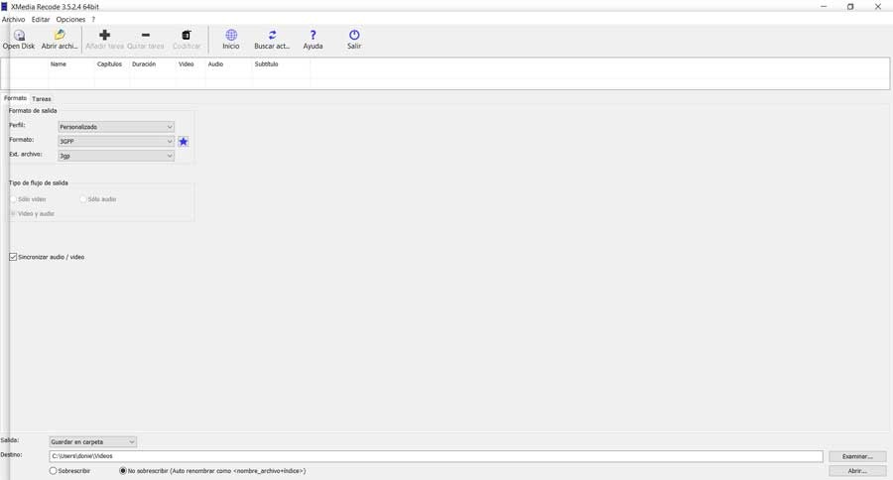This screenshot has width=893, height=480.
Task: Select the Sobrescribir radio button
Action: pos(53,471)
